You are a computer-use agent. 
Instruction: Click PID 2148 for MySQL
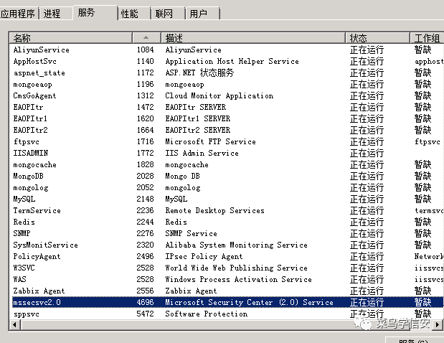(x=145, y=199)
